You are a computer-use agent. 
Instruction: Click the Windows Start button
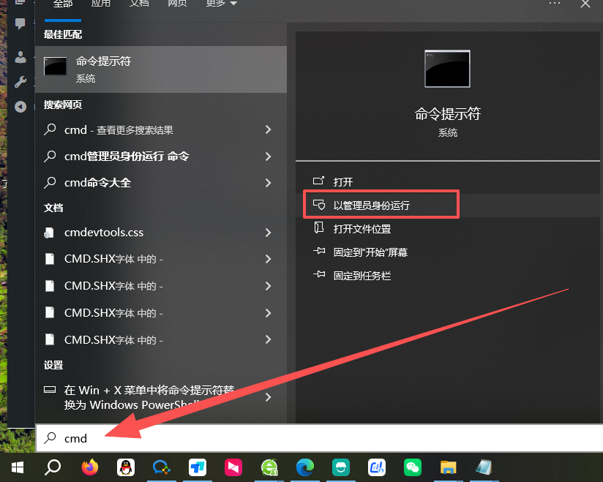click(16, 467)
